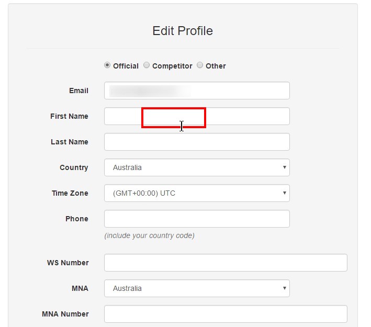The image size is (371, 327).
Task: Click the MNA Number text box
Action: click(226, 314)
